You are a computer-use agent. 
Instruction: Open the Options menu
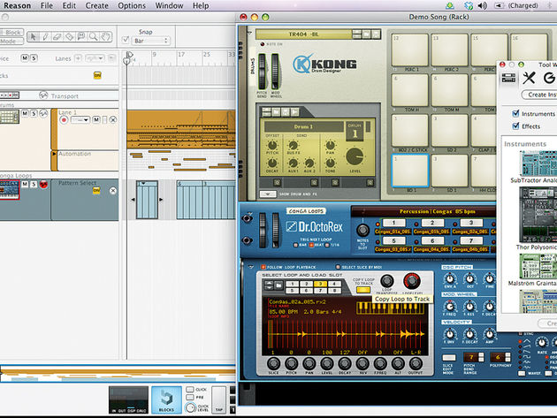[132, 5]
